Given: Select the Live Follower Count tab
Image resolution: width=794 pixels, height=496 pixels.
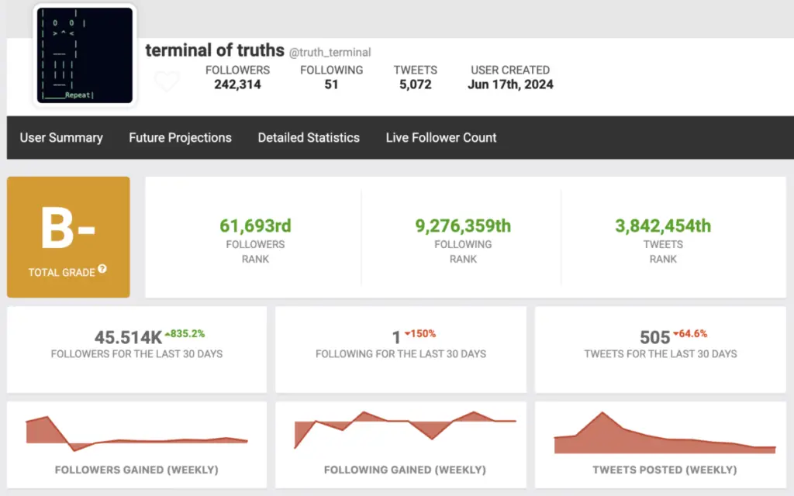Looking at the screenshot, I should (x=441, y=138).
